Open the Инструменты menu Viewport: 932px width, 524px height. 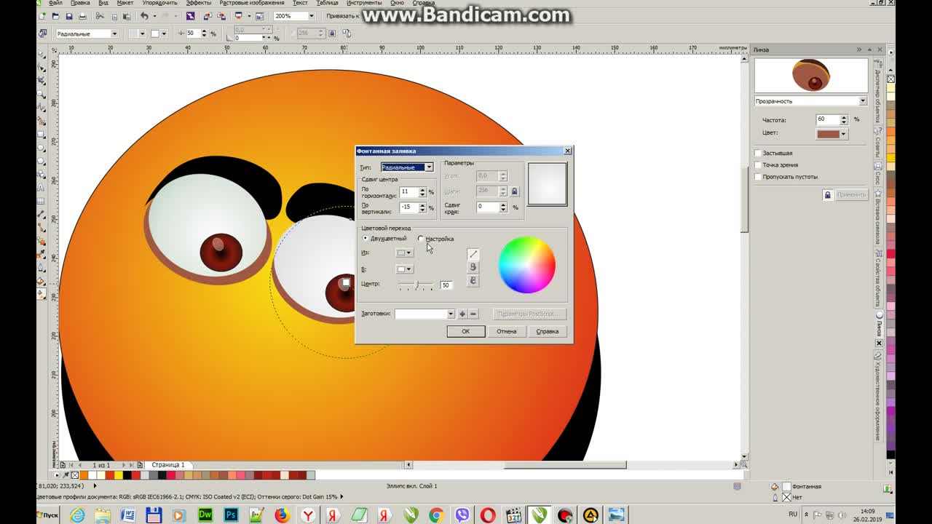364,3
